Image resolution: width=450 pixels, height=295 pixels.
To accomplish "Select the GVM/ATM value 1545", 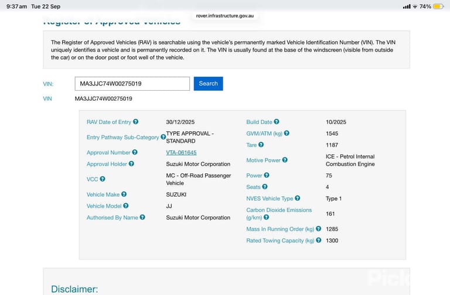I will 332,133.
